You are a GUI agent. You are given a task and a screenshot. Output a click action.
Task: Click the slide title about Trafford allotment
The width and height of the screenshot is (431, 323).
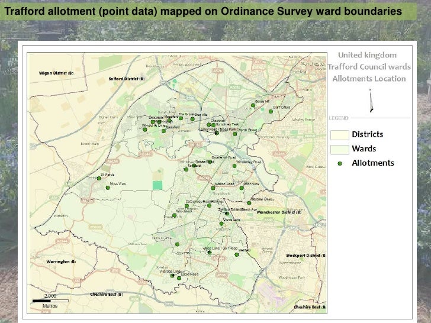coord(203,11)
